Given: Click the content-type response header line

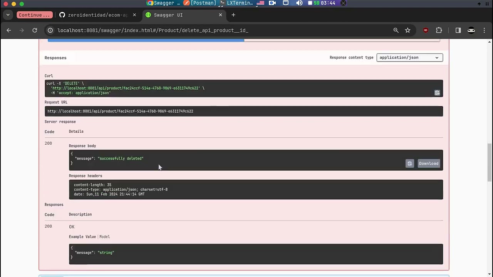Looking at the screenshot, I should click(x=121, y=190).
